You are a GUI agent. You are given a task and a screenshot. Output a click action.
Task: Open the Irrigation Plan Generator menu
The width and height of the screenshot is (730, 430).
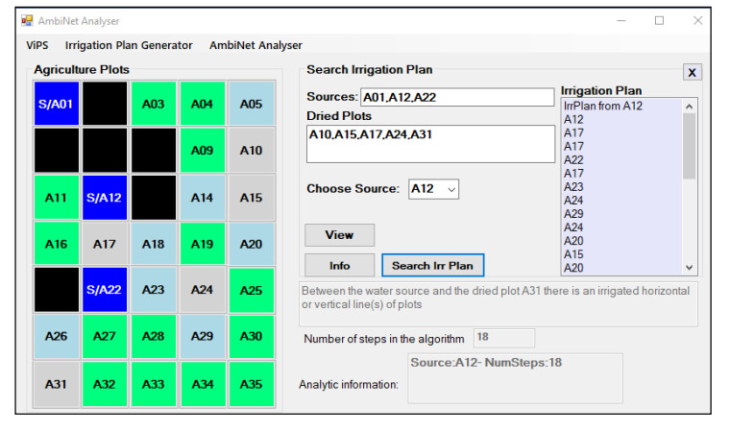point(129,45)
